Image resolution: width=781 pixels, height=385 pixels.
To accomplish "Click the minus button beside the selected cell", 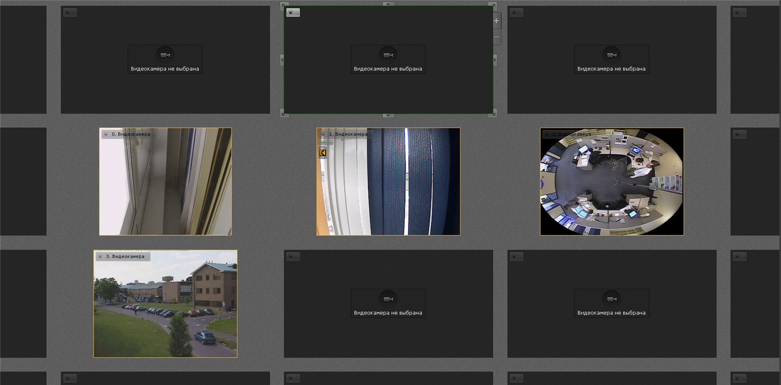I will pos(496,38).
